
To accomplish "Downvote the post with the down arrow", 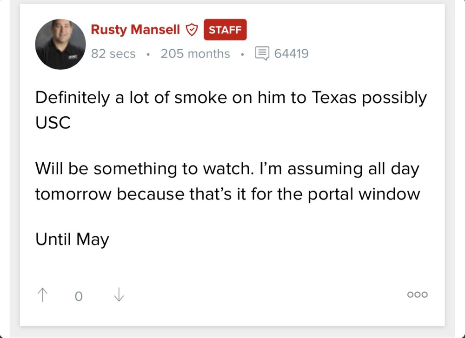I will coord(119,295).
